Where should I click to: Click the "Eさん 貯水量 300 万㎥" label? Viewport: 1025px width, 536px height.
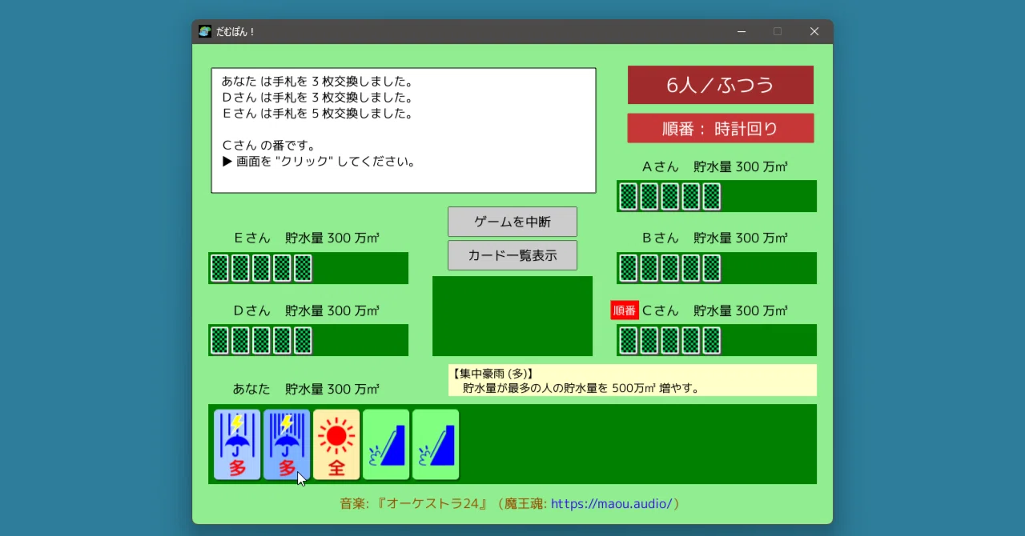[307, 238]
